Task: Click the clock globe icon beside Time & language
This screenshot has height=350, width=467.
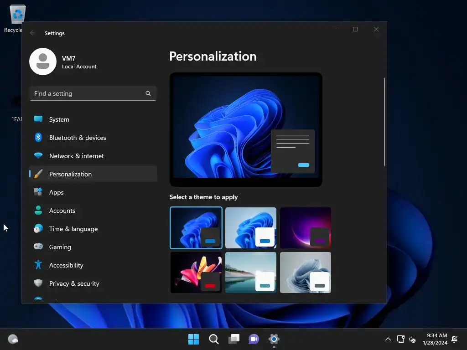Action: (x=38, y=228)
